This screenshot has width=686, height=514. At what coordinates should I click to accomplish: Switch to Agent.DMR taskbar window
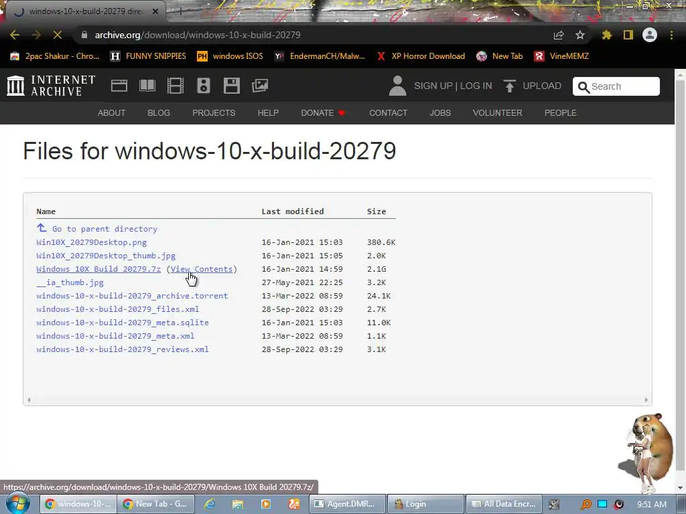(x=348, y=504)
